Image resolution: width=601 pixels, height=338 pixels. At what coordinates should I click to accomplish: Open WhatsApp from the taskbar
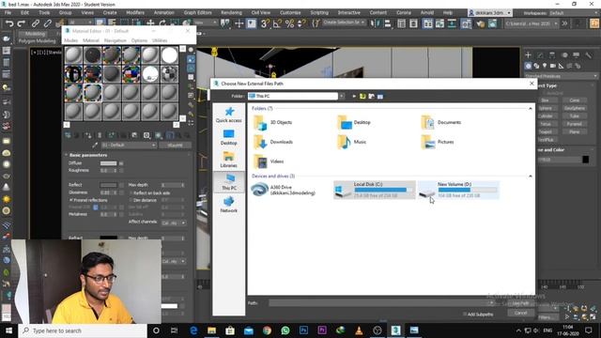(x=285, y=330)
